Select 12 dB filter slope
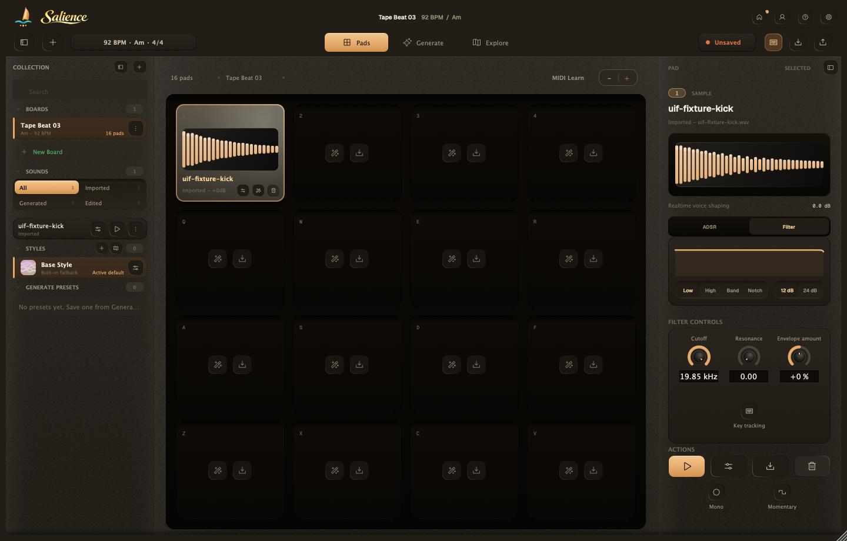The width and height of the screenshot is (847, 541). [787, 290]
